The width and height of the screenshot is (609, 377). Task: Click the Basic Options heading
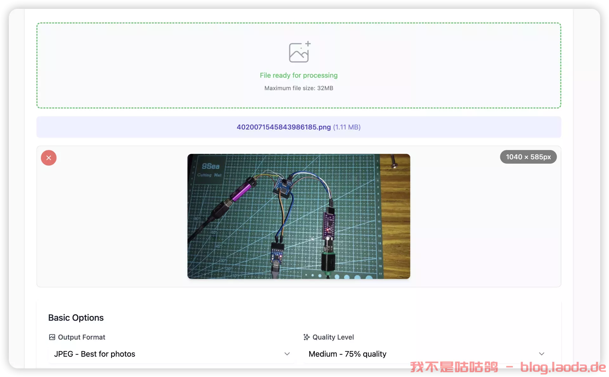(76, 317)
